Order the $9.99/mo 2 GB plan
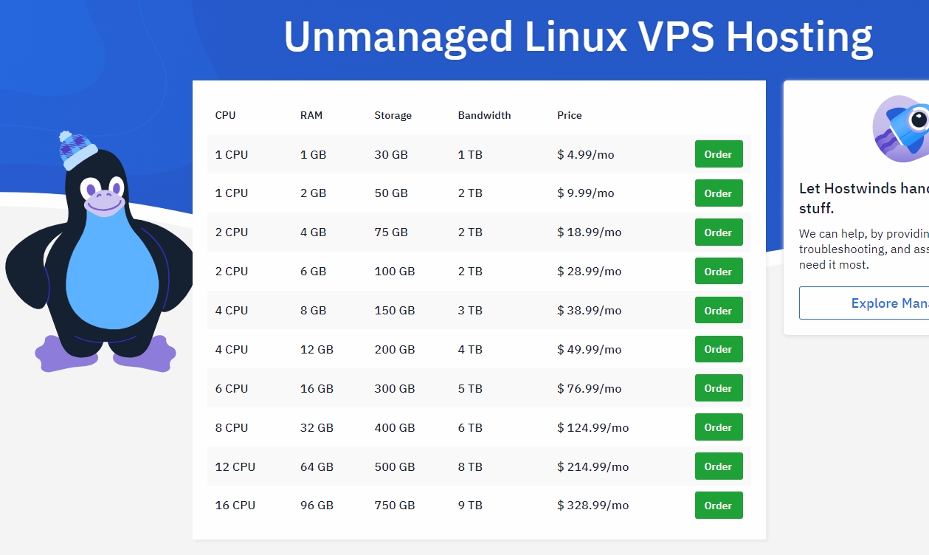 [718, 193]
